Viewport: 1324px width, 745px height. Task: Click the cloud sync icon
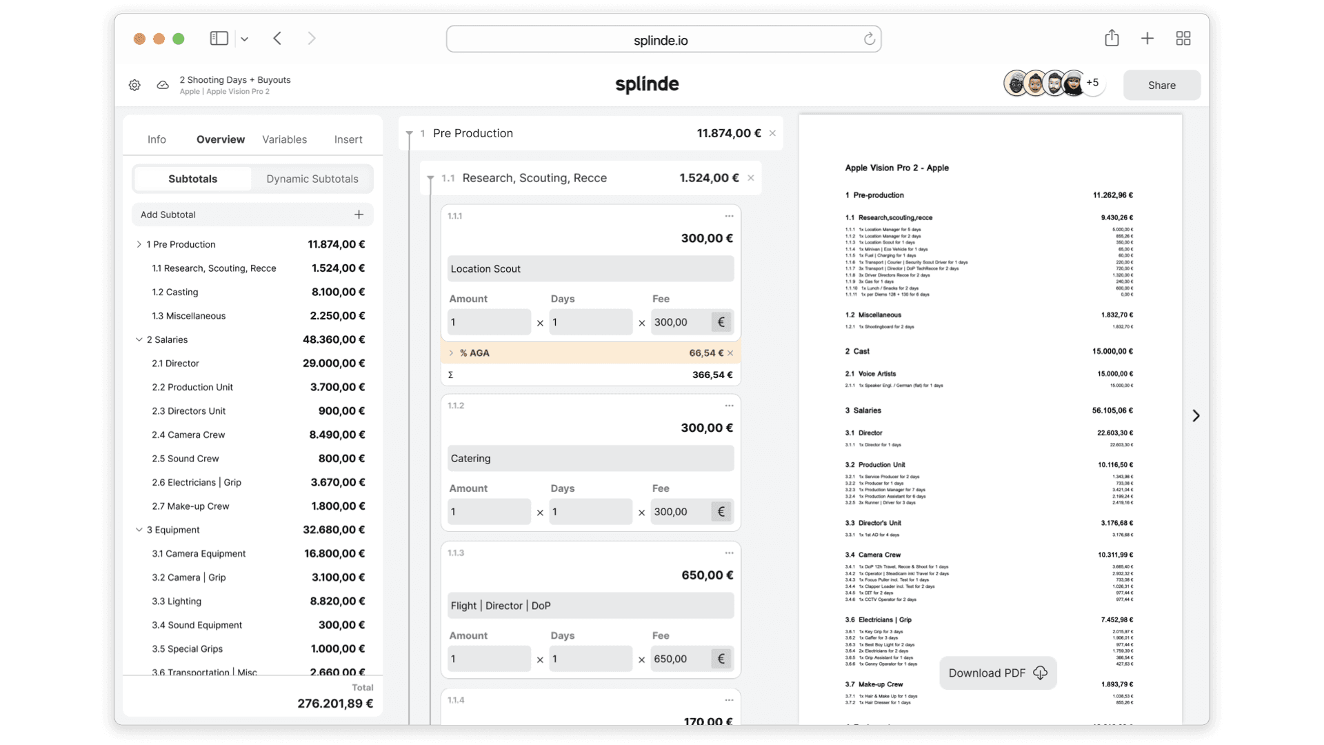[x=163, y=85]
